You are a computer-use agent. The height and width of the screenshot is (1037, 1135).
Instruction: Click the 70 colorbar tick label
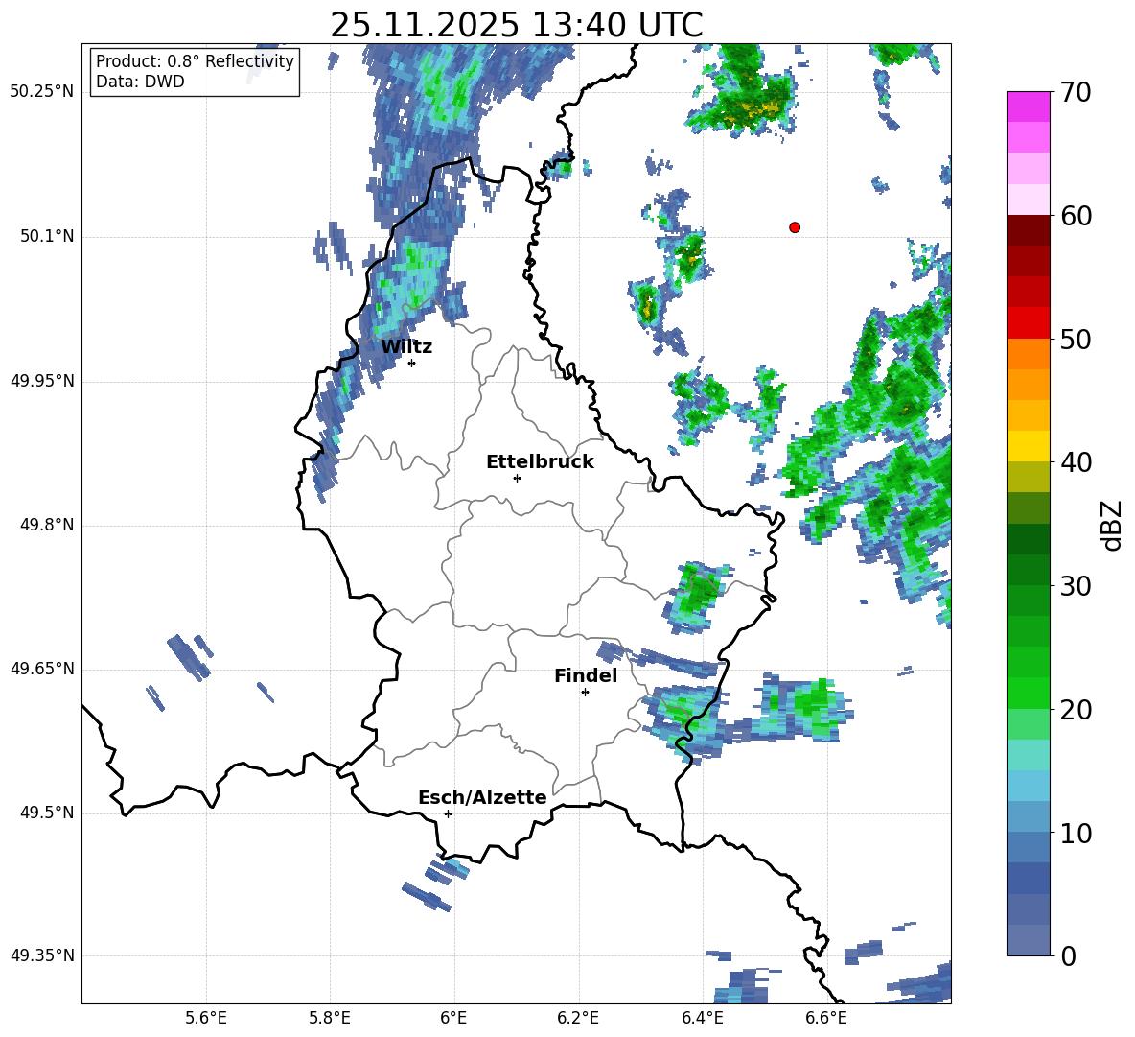tap(1076, 93)
